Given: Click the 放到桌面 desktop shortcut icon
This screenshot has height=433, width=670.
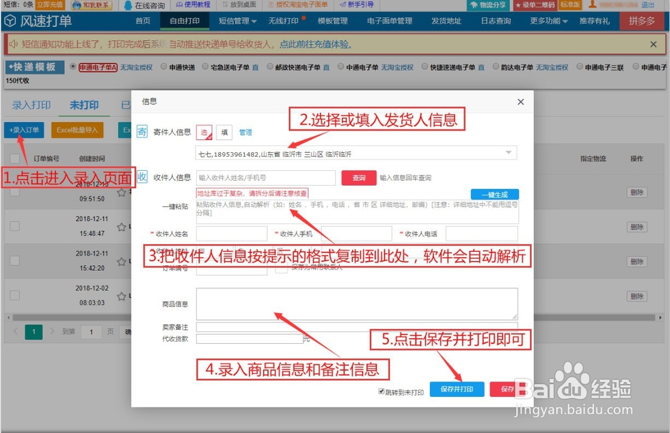Looking at the screenshot, I should click(x=224, y=5).
